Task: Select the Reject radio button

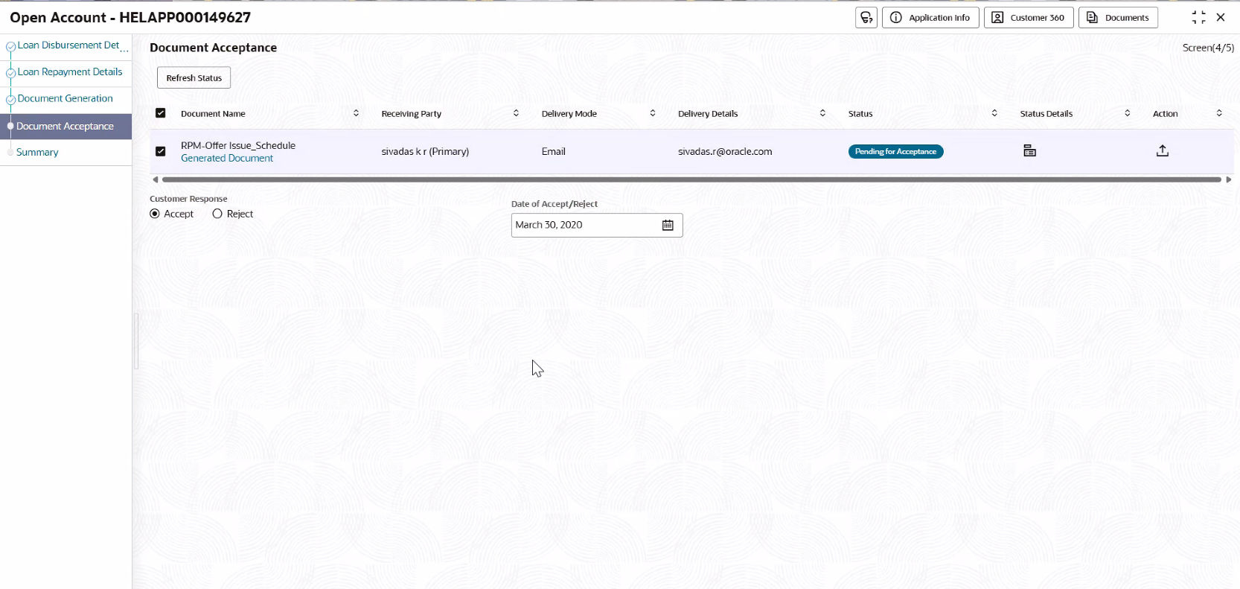Action: tap(217, 214)
